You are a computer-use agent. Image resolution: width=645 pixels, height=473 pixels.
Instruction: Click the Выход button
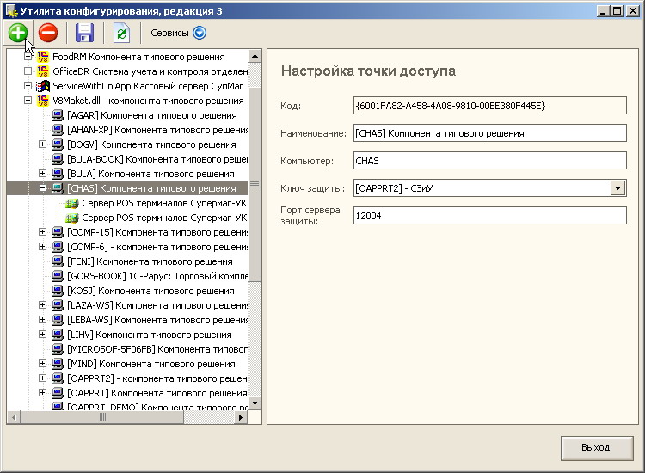click(595, 448)
